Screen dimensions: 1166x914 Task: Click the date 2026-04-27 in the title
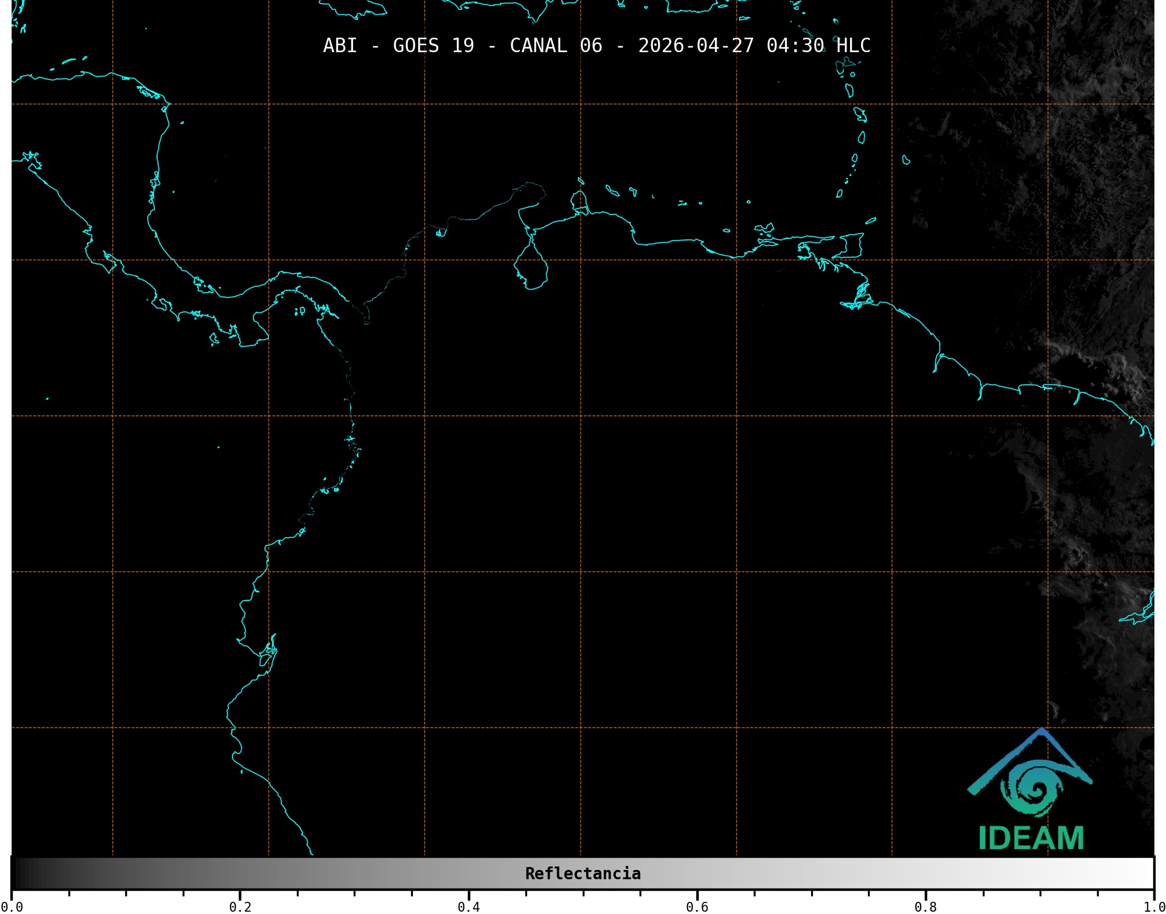pyautogui.click(x=696, y=46)
